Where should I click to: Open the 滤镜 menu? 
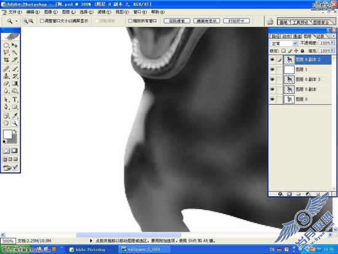104,12
